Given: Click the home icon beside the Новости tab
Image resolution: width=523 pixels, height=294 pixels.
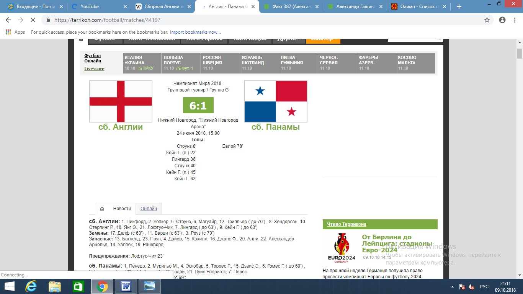Looking at the screenshot, I should (x=102, y=209).
